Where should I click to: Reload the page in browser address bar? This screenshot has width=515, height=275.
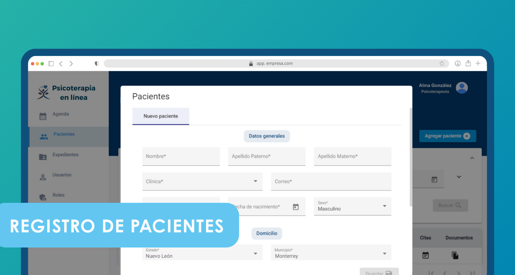coord(442,64)
